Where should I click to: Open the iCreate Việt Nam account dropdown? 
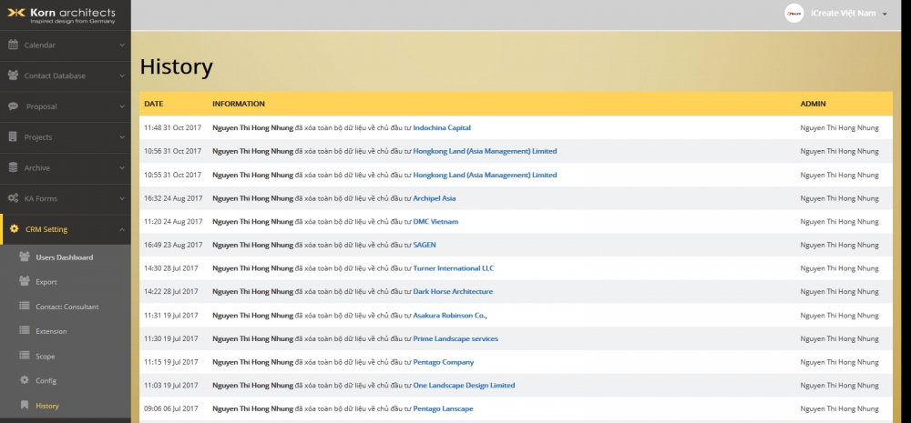click(x=849, y=14)
